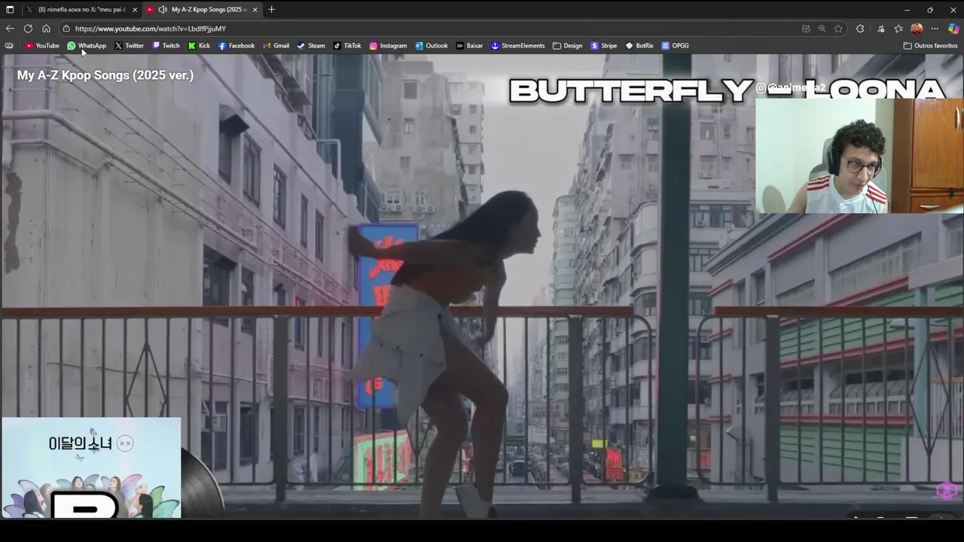Open the Steam bookmark
The image size is (964, 542).
point(311,46)
